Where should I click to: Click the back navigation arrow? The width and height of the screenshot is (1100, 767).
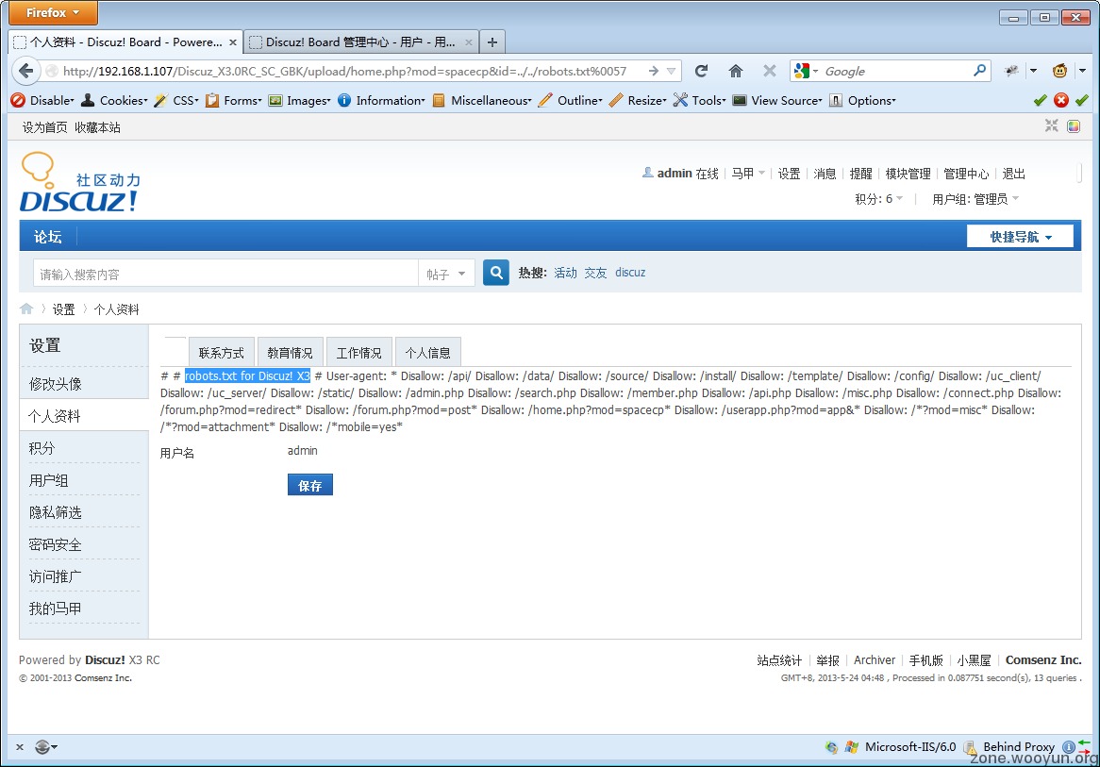tap(26, 71)
